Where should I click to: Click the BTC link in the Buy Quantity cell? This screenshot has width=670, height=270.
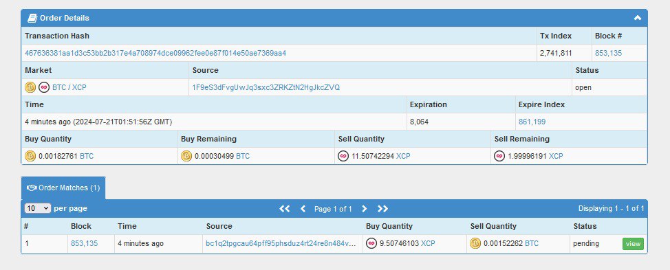(x=87, y=156)
